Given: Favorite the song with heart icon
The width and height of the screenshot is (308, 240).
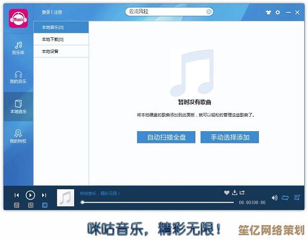Looking at the screenshot, I should [x=227, y=193].
